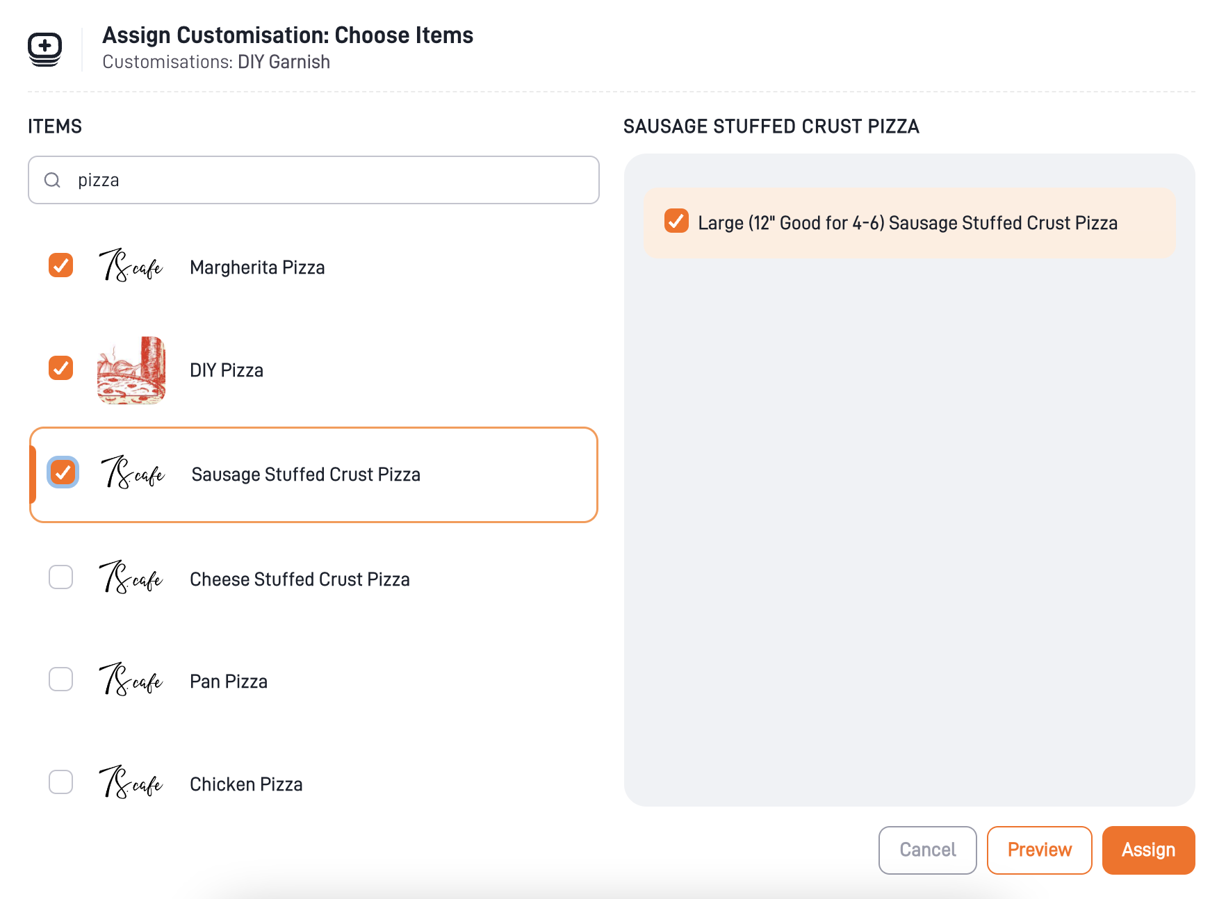Uncheck the Margherita Pizza checkbox
The height and width of the screenshot is (899, 1226).
coord(61,265)
